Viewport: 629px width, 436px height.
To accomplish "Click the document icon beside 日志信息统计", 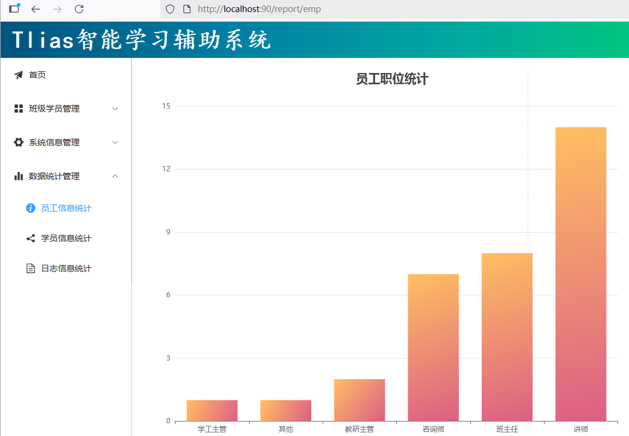I will (31, 268).
